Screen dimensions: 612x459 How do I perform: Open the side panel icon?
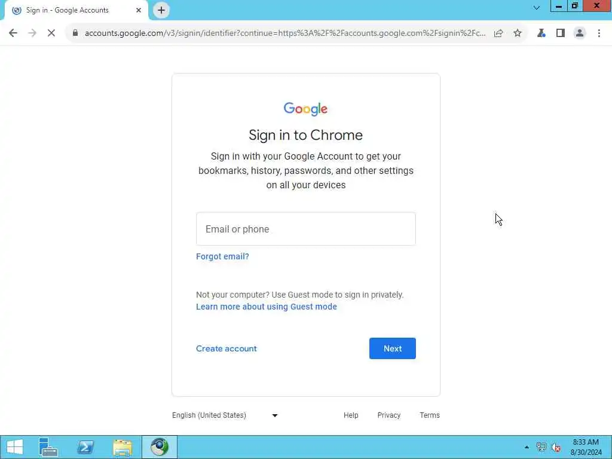561,33
